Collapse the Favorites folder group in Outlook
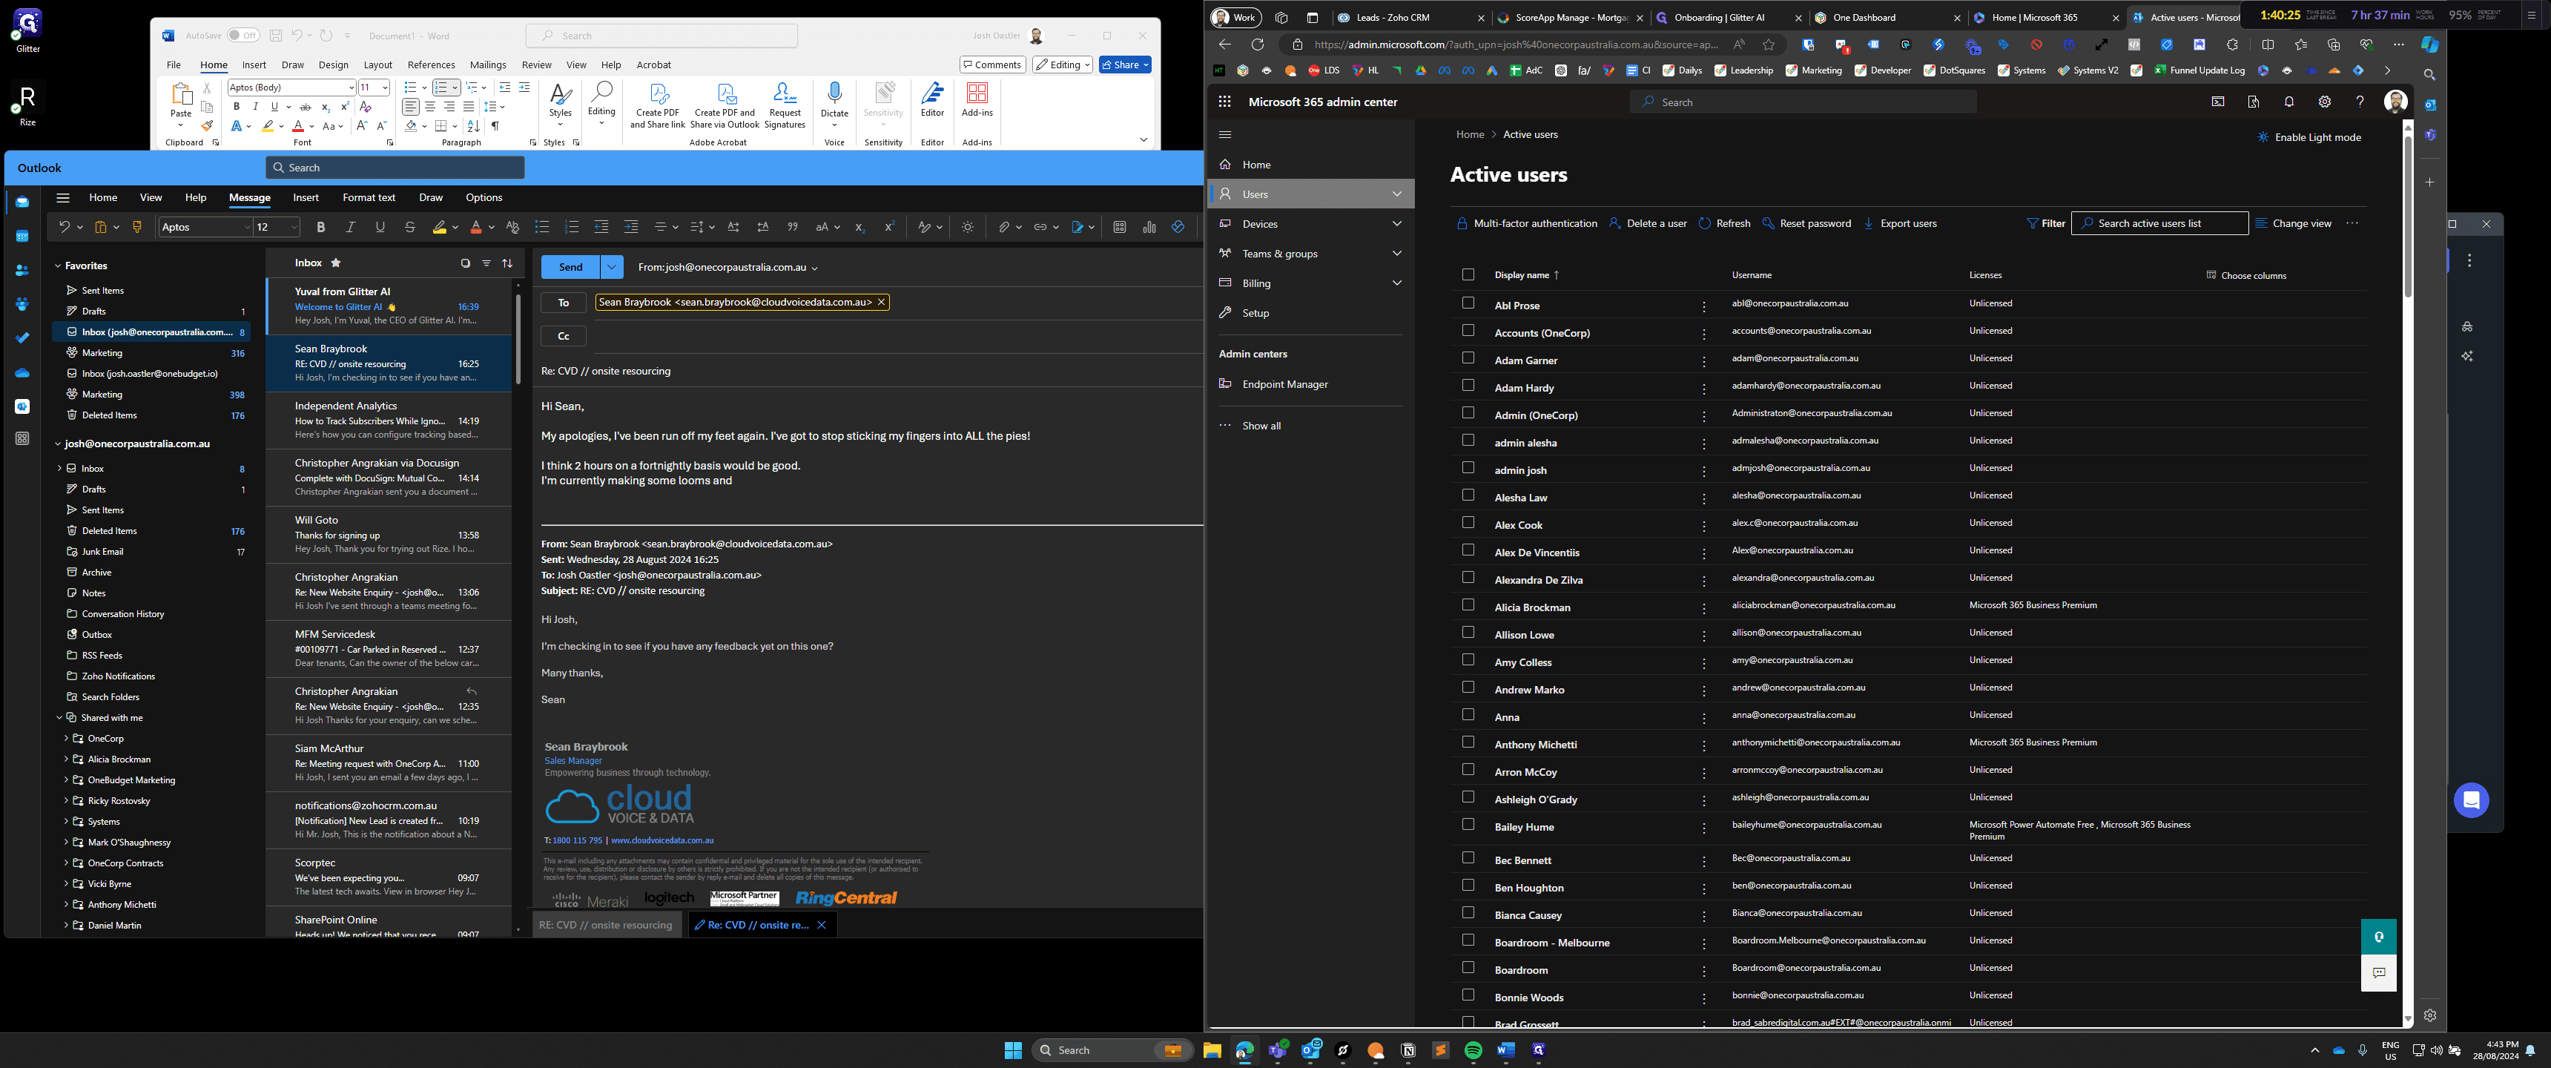Viewport: 2551px width, 1068px height. (x=59, y=266)
